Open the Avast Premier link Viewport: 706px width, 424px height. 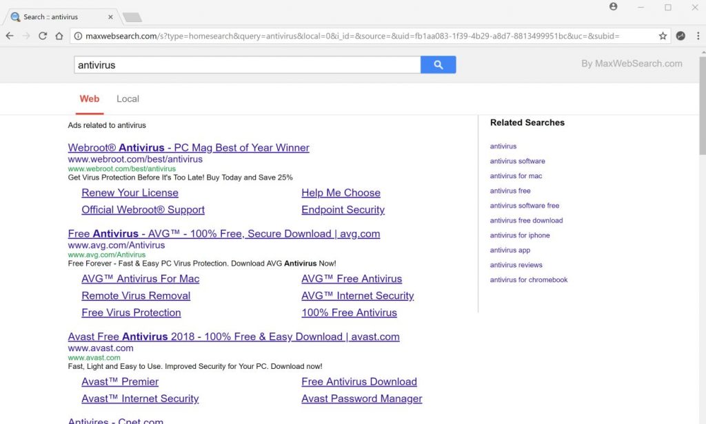pyautogui.click(x=120, y=382)
